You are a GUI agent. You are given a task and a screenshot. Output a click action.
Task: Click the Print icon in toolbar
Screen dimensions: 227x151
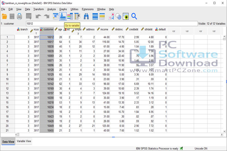coord(20,16)
